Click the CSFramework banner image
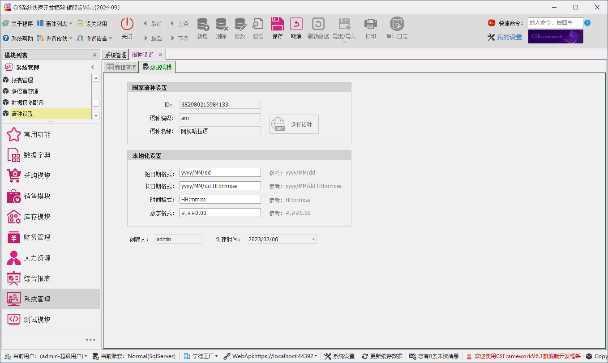 point(556,37)
